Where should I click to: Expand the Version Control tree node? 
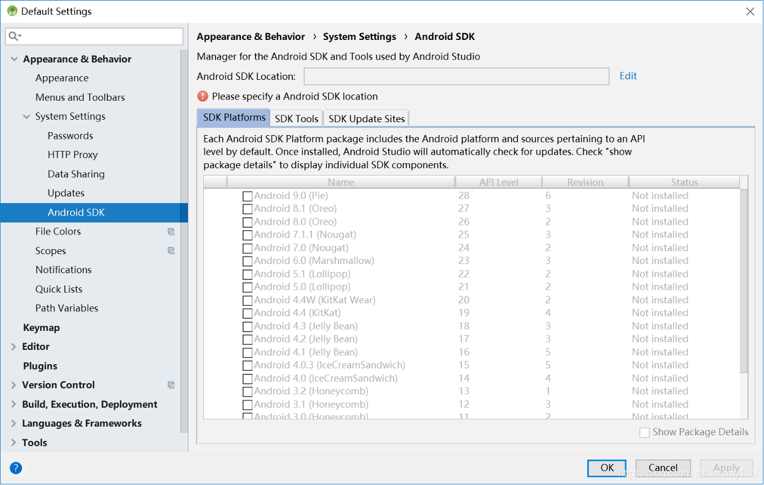coord(14,385)
